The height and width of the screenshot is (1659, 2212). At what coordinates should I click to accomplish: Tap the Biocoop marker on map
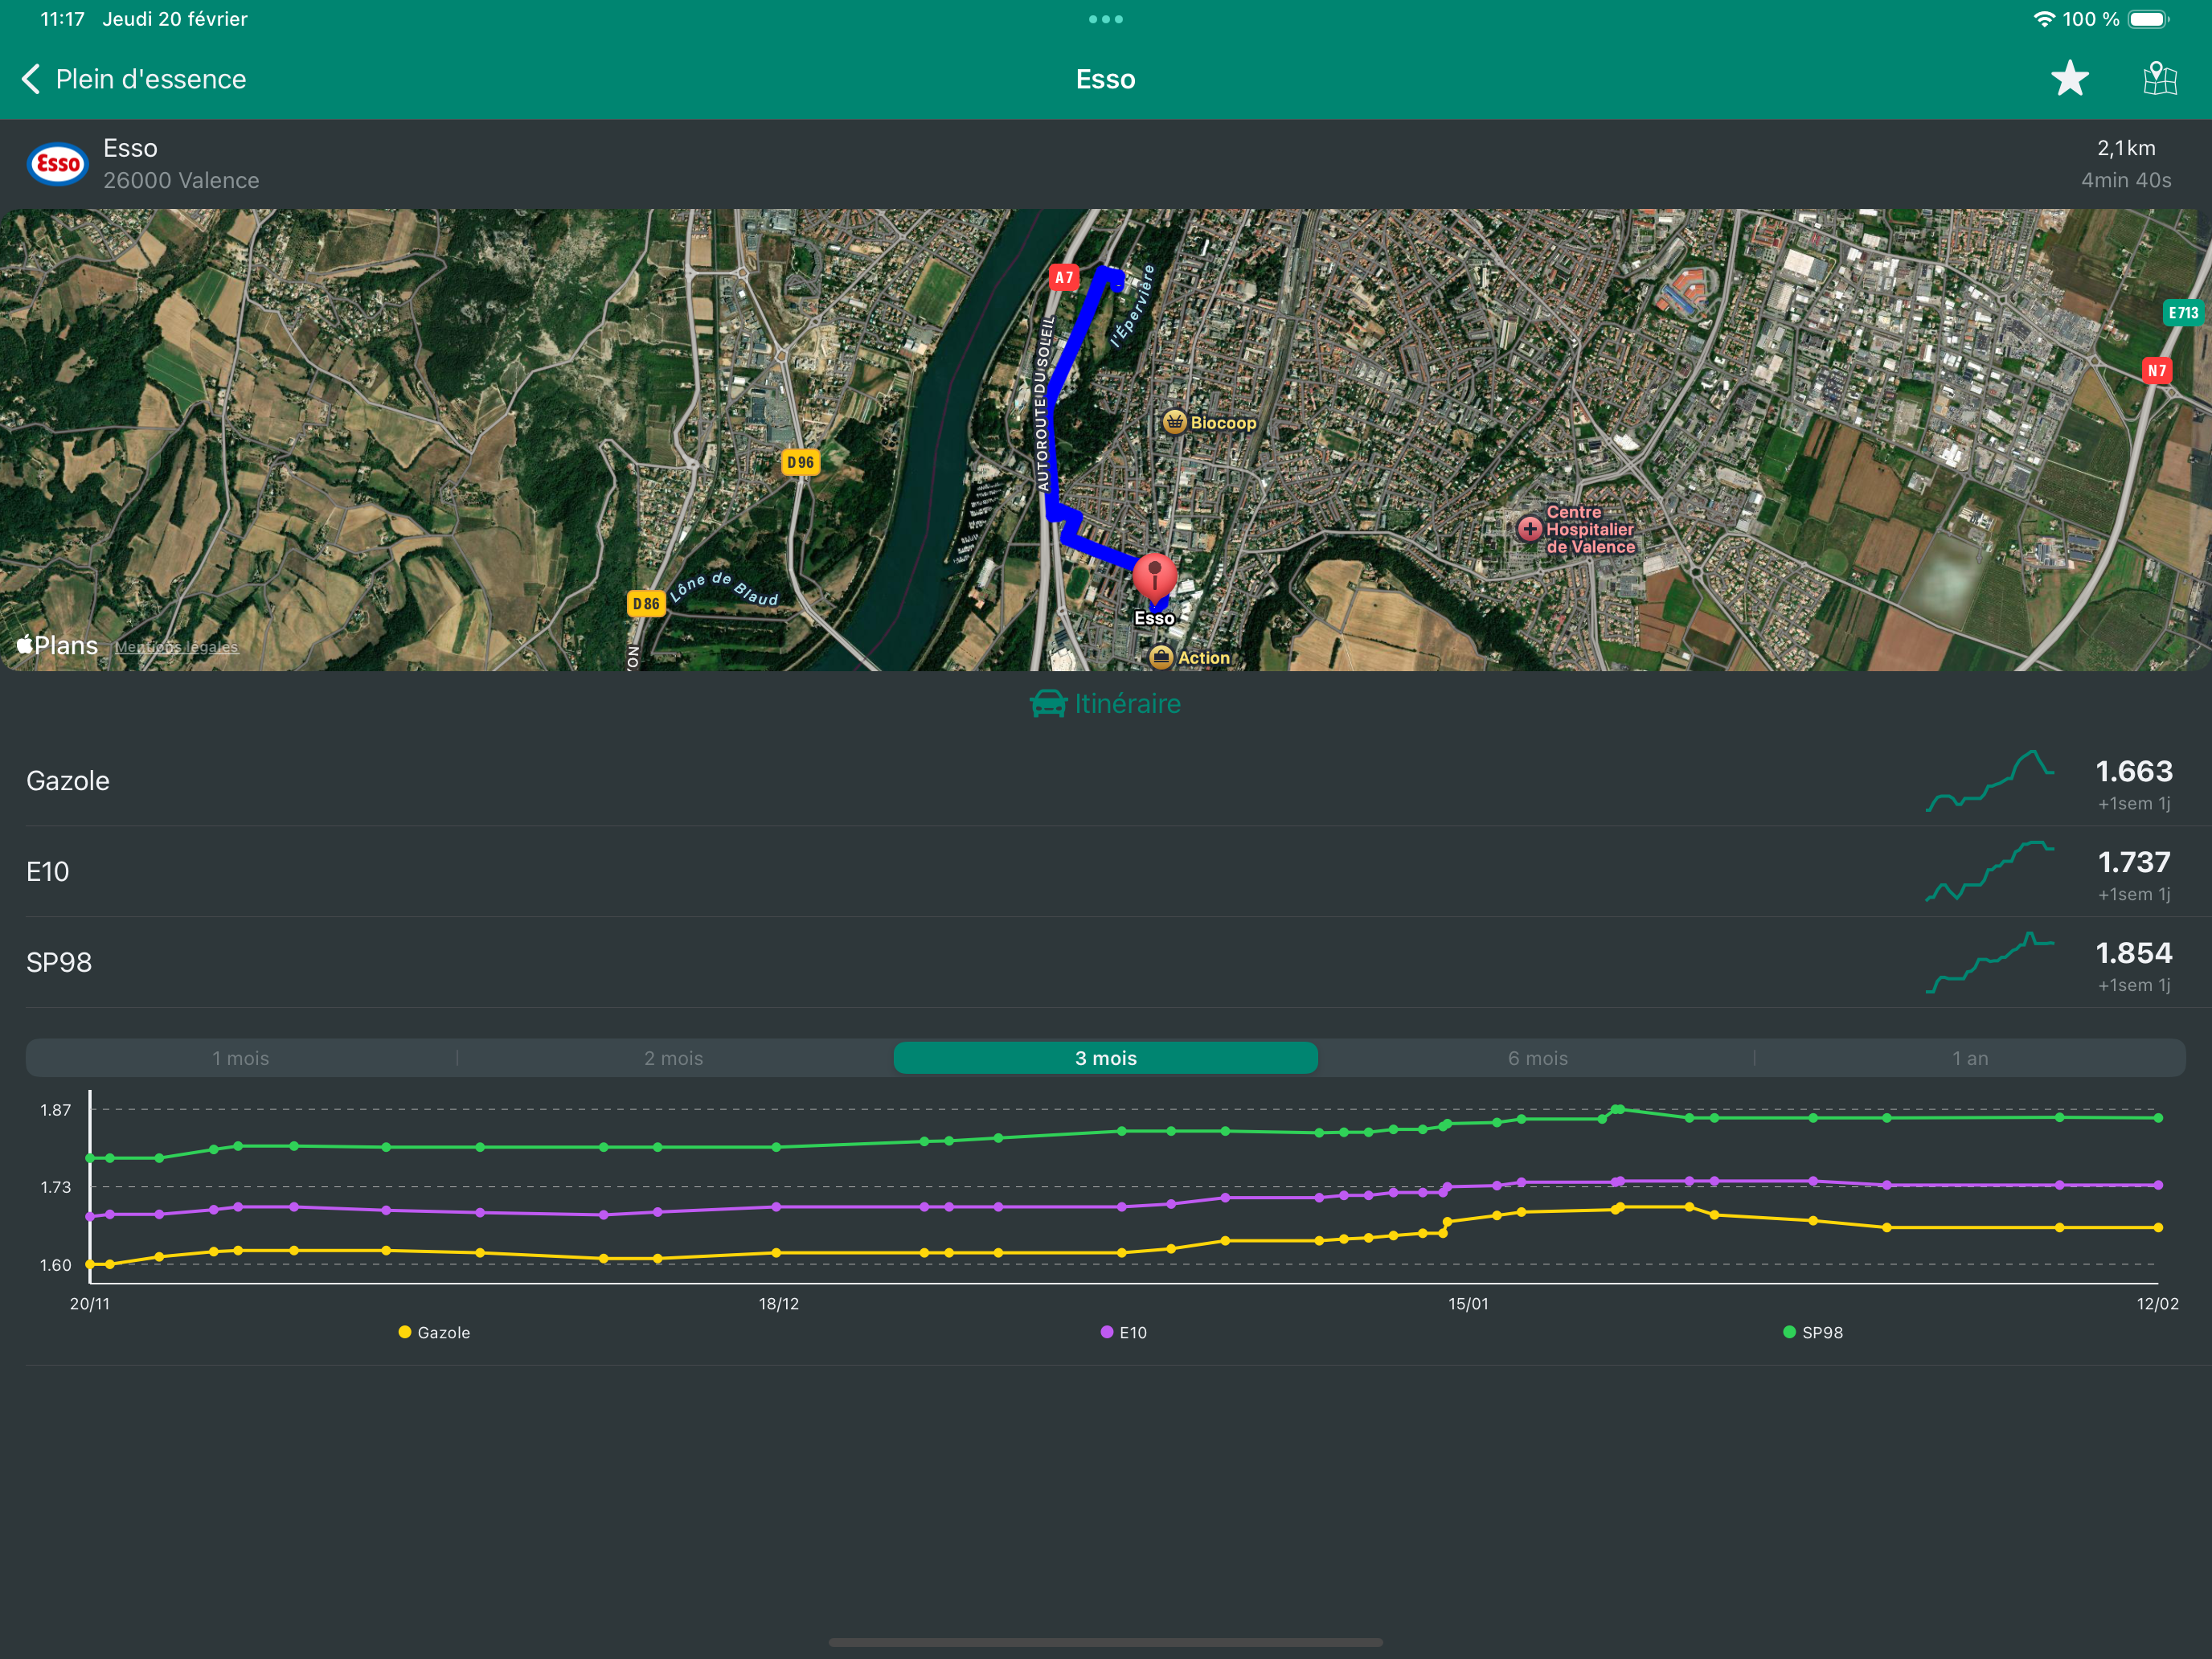1174,422
